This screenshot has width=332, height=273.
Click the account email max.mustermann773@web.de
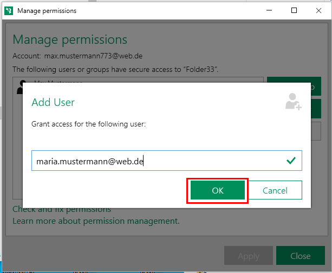coord(93,56)
